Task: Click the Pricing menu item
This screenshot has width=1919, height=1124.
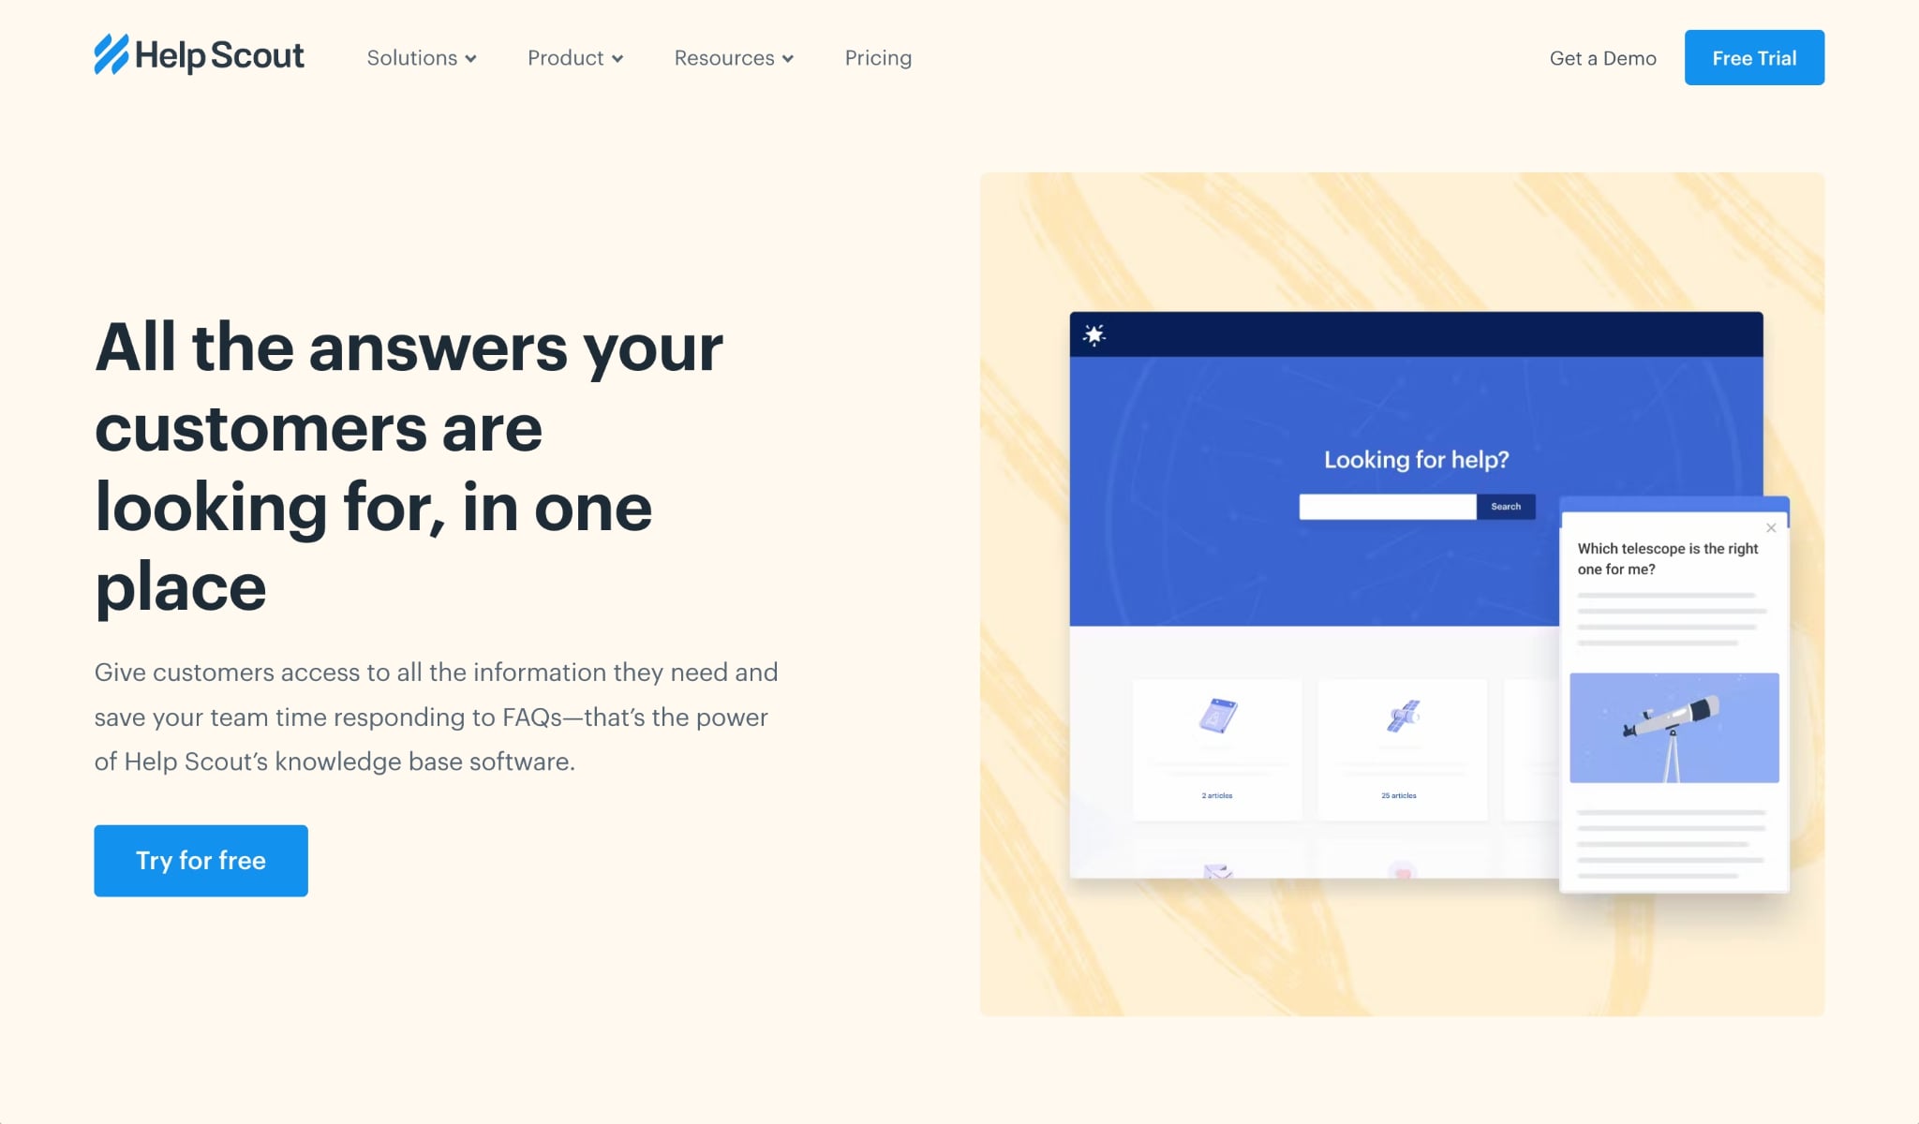Action: click(879, 57)
